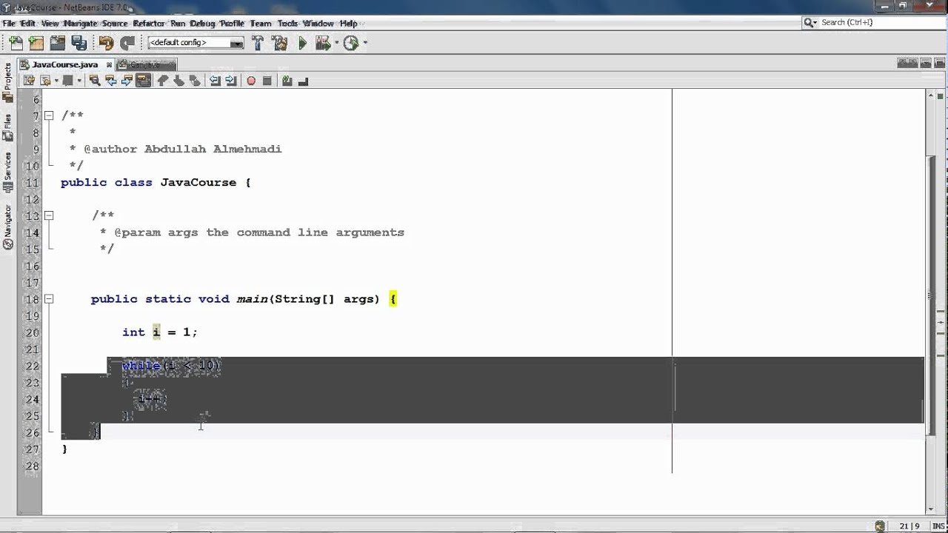This screenshot has height=533, width=948.
Task: Click the Profile Project clock icon
Action: pyautogui.click(x=351, y=43)
